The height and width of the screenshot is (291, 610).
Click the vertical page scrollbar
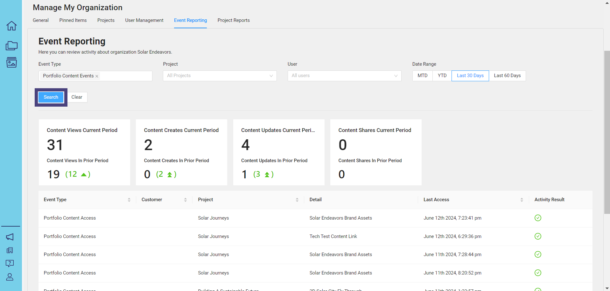click(x=607, y=132)
